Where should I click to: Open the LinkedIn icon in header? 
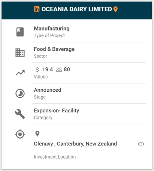point(37,9)
